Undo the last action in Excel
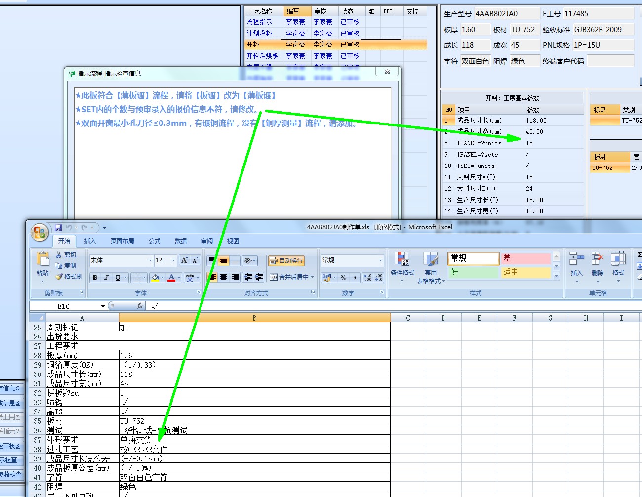The width and height of the screenshot is (642, 497). [69, 227]
